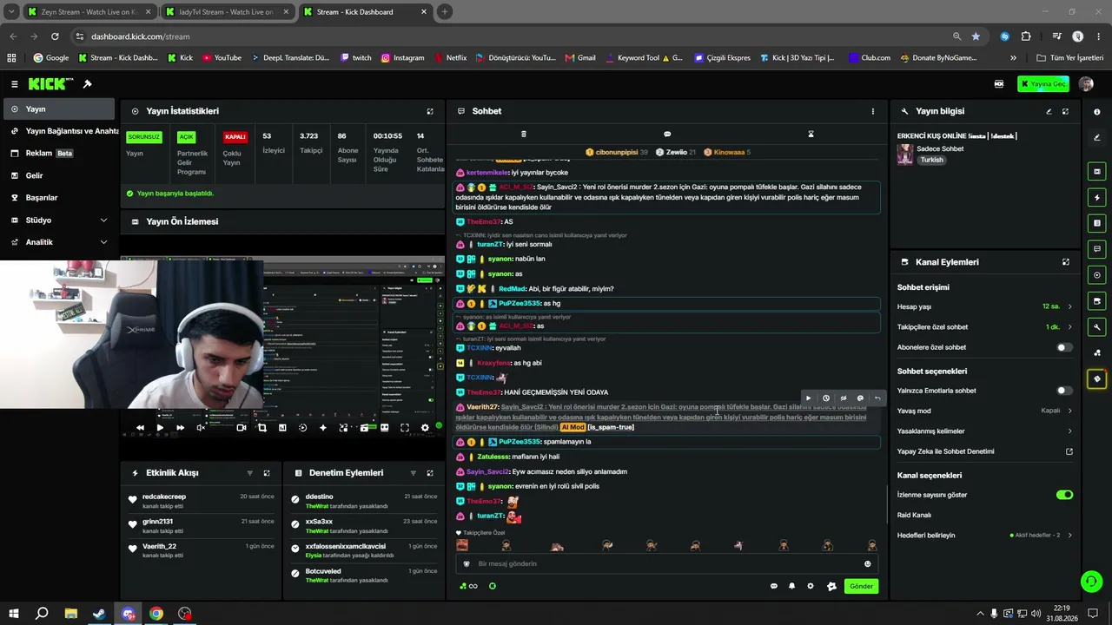
Task: Click the xxfalossenixxamcikavcisi moderation entry
Action: (363, 550)
